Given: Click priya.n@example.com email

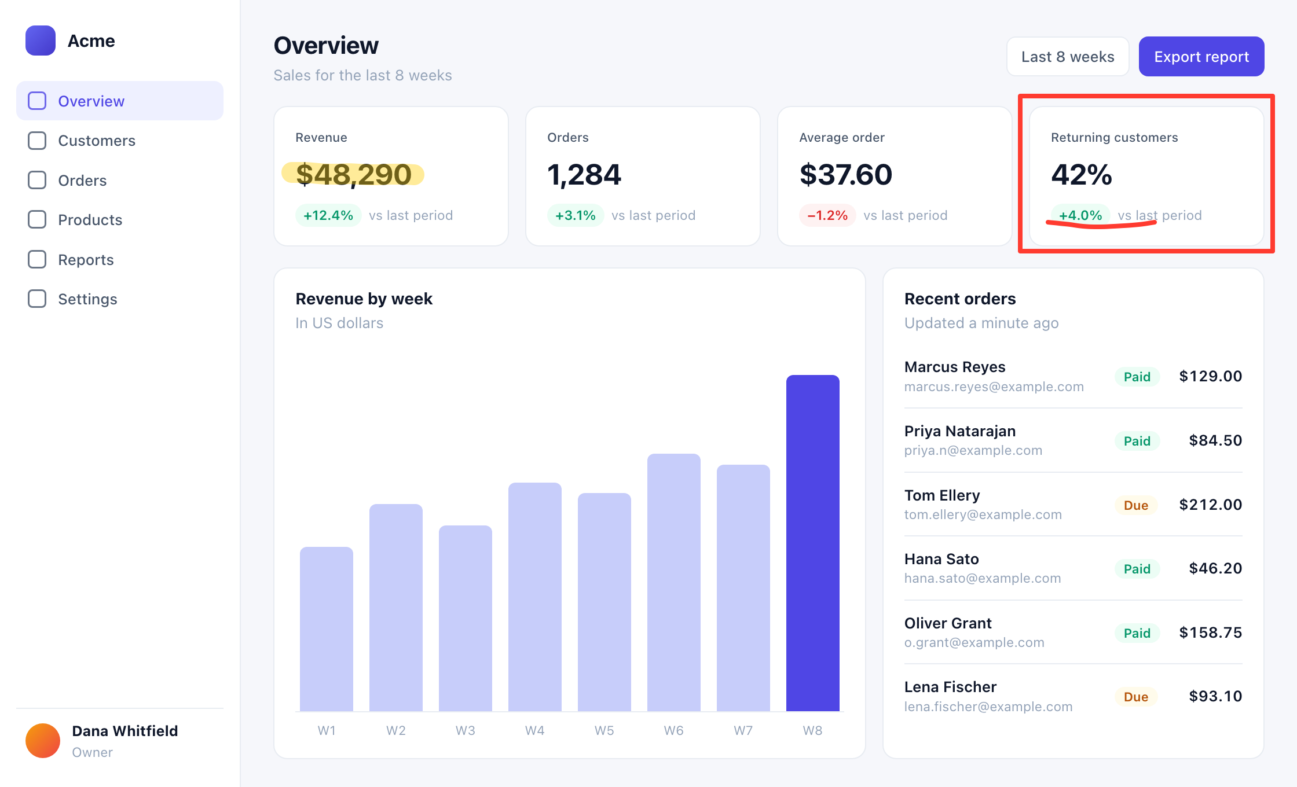Looking at the screenshot, I should point(973,450).
